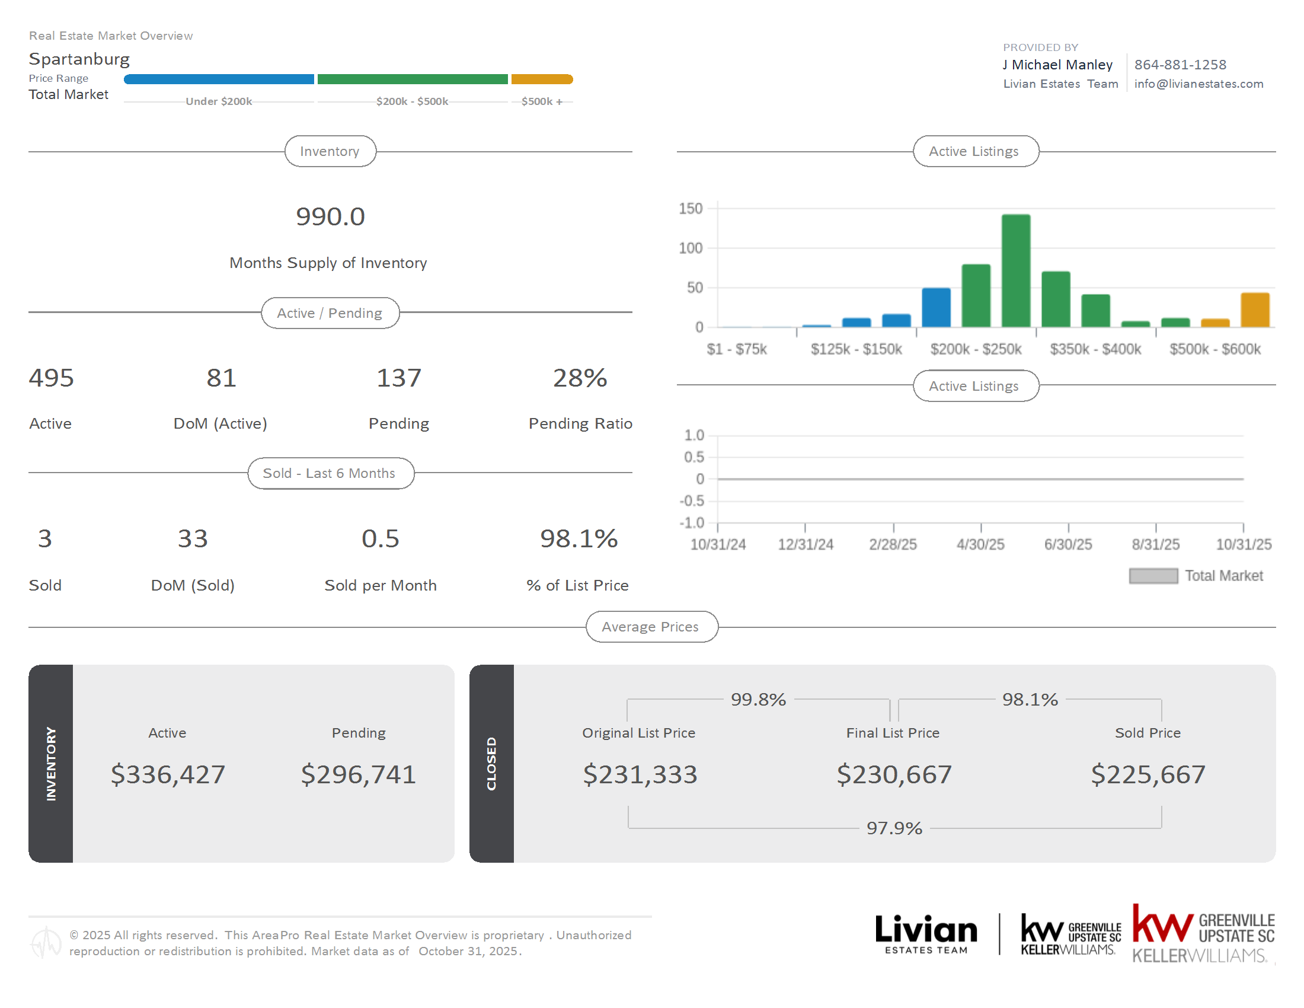Image resolution: width=1304 pixels, height=1008 pixels.
Task: Click the info@livianestates.com email link
Action: point(1198,84)
